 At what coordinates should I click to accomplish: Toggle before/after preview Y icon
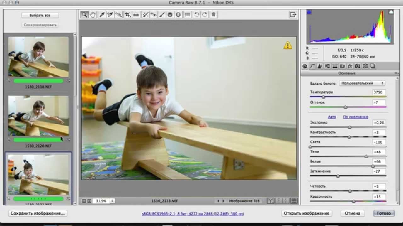click(x=270, y=201)
